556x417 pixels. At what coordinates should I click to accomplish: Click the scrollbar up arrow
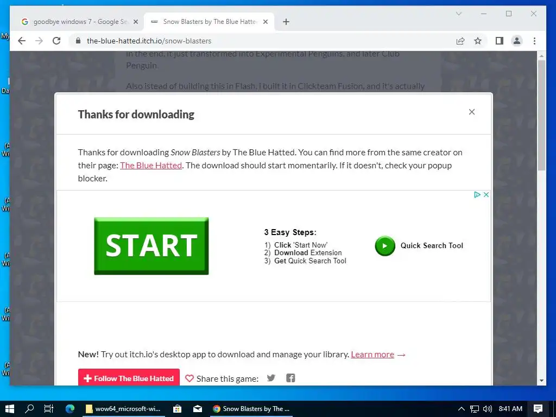[x=541, y=56]
